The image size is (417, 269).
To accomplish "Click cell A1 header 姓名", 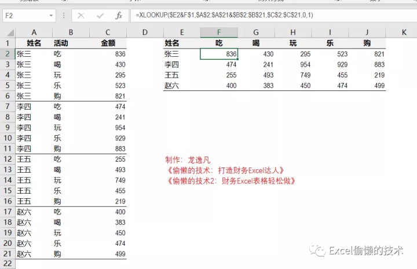I will coord(34,43).
